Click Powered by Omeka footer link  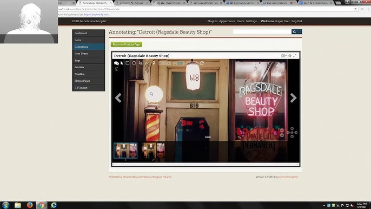coord(120,177)
